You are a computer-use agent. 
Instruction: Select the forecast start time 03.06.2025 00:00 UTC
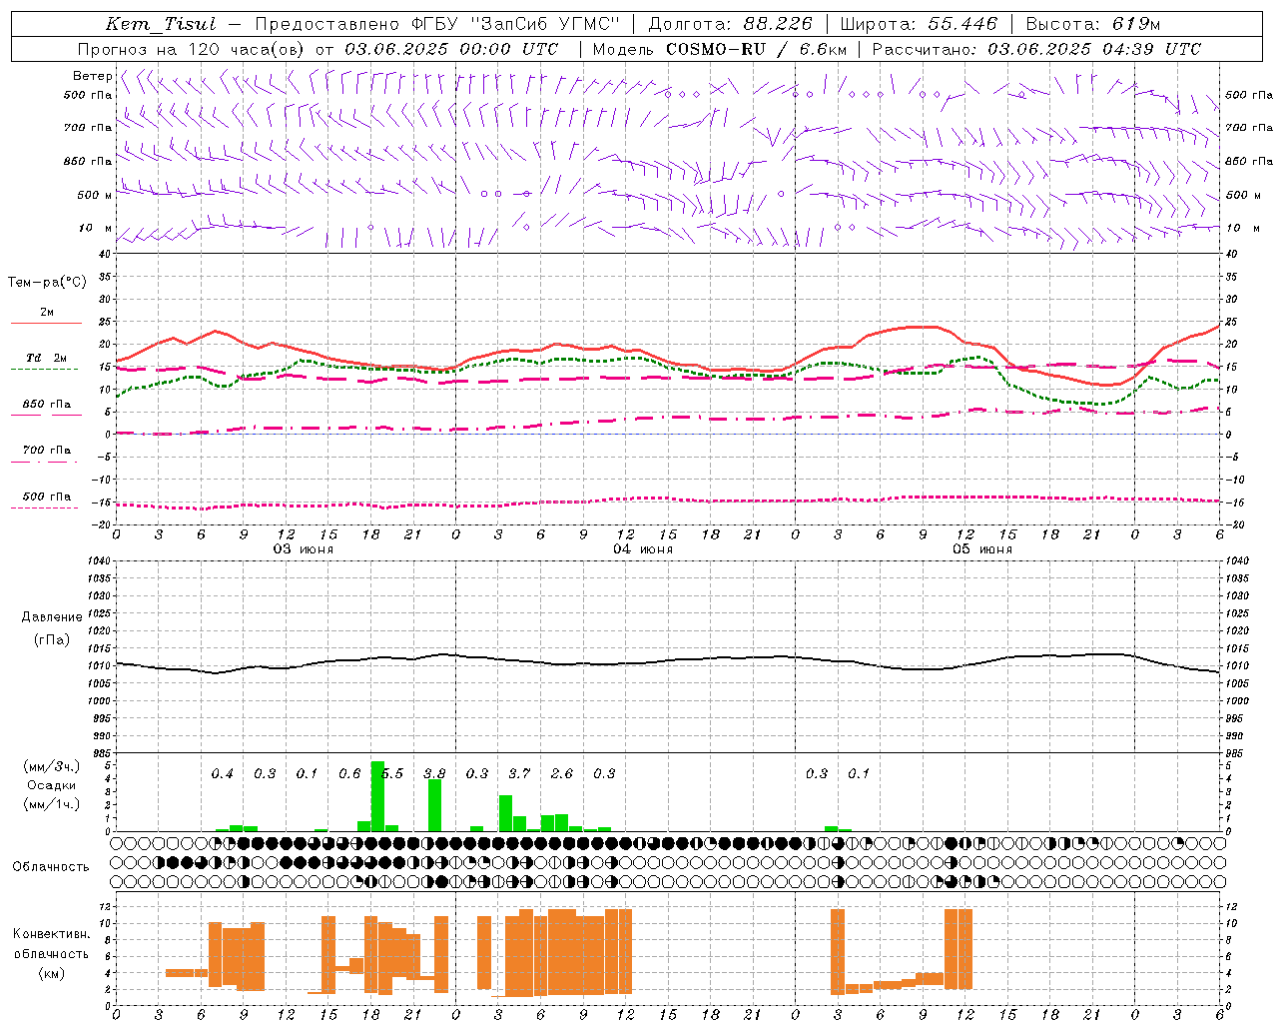click(453, 49)
